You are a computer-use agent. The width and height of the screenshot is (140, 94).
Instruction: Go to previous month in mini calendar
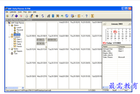coord(104,24)
